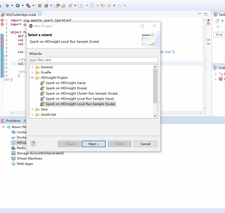The width and height of the screenshot is (225, 213).
Task: Click the Coverage run icon in the toolbar
Action: [27, 5]
